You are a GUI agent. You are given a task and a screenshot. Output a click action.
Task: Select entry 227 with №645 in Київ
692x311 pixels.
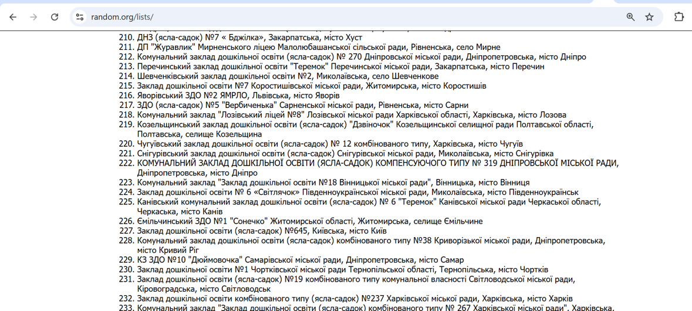coord(262,231)
